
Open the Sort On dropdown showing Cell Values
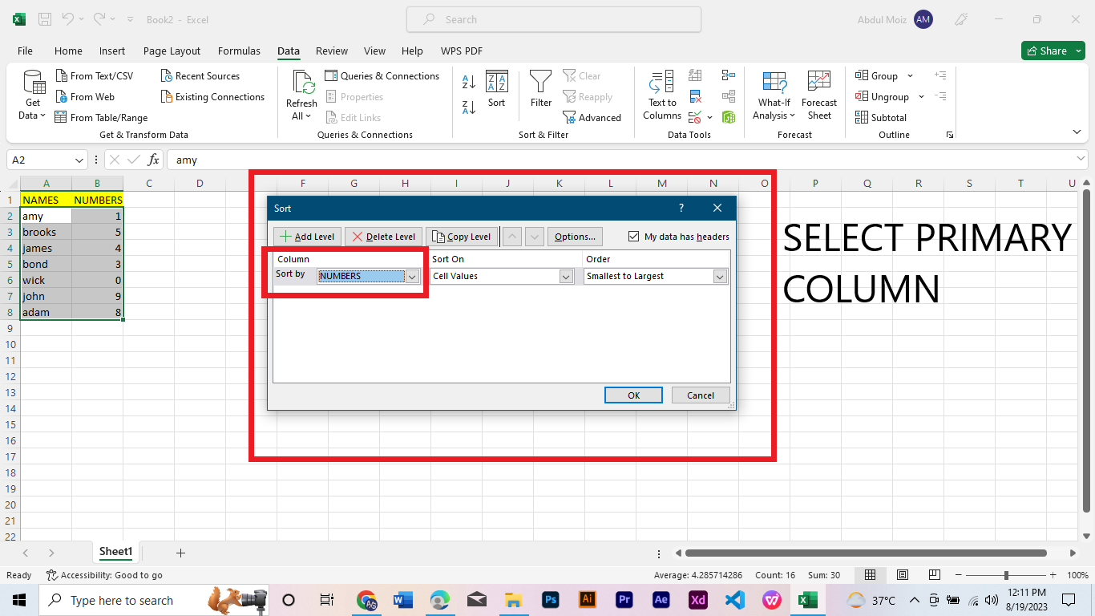(x=568, y=276)
